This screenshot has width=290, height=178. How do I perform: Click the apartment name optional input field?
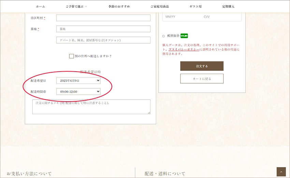click(103, 40)
